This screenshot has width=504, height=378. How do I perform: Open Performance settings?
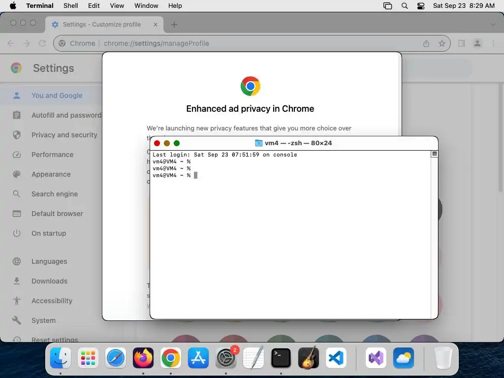[x=51, y=155]
